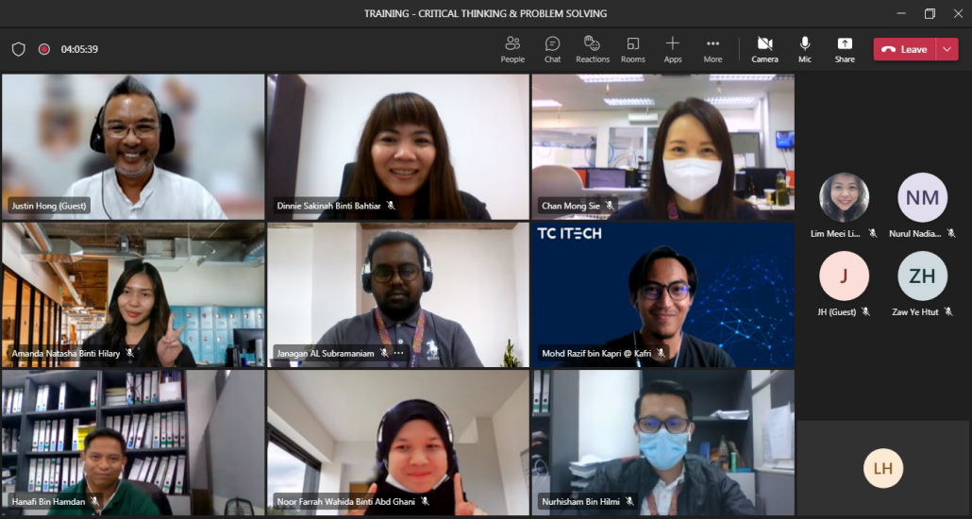The height and width of the screenshot is (519, 972).
Task: Expand the Leave options arrow
Action: [947, 50]
